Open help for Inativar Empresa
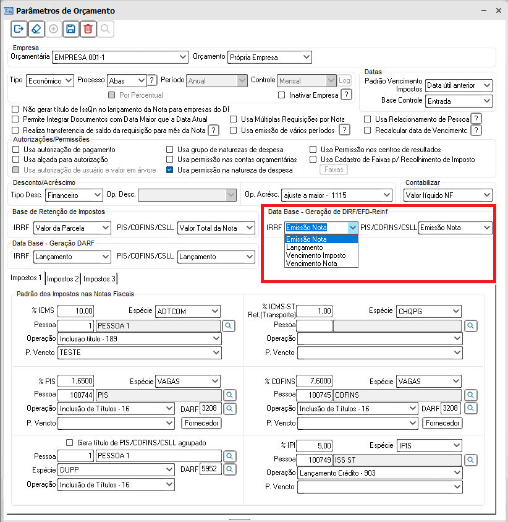Image resolution: width=508 pixels, height=522 pixels. pyautogui.click(x=346, y=95)
